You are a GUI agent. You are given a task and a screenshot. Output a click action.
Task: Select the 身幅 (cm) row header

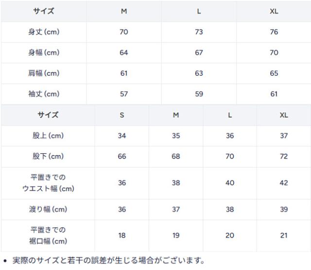pyautogui.click(x=44, y=53)
